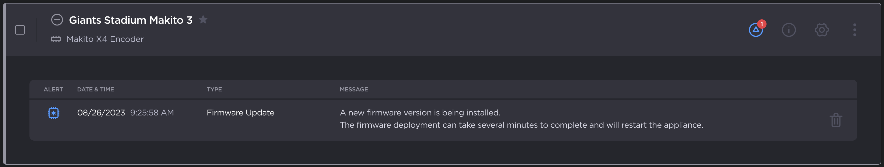Click the Makito X4 Encoder device icon

(56, 39)
